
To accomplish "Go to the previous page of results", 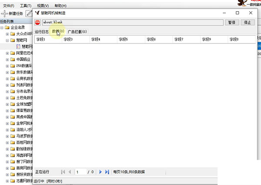I will [x=70, y=172].
